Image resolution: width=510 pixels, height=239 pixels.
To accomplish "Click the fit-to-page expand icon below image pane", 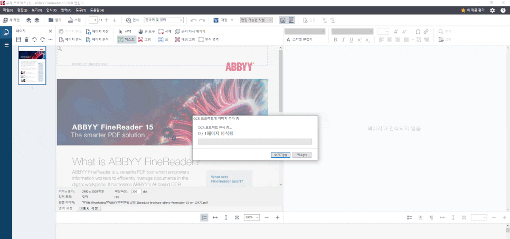I will coord(237,217).
